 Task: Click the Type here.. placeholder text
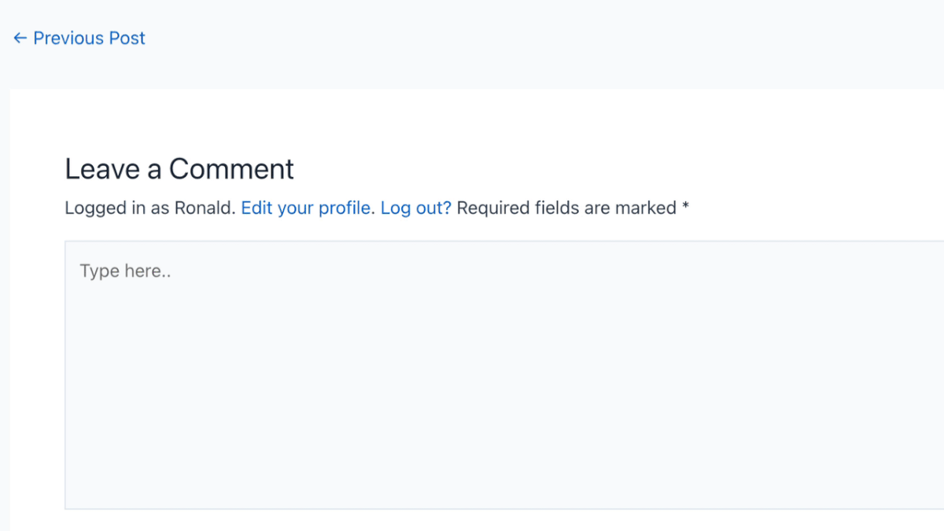(x=125, y=271)
